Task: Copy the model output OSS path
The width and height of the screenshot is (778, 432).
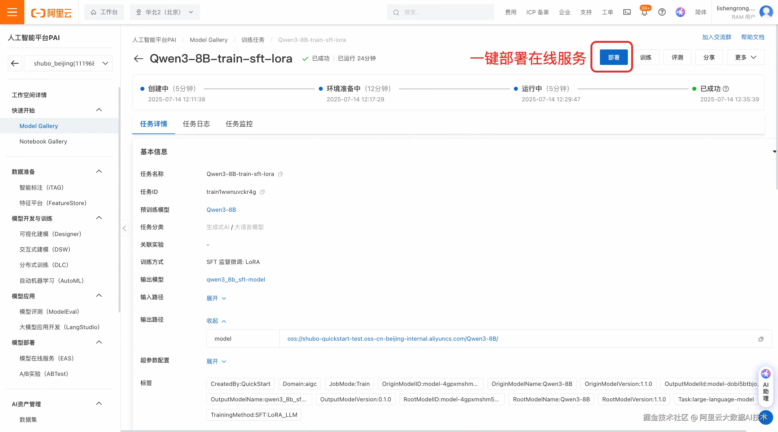Action: (x=761, y=339)
